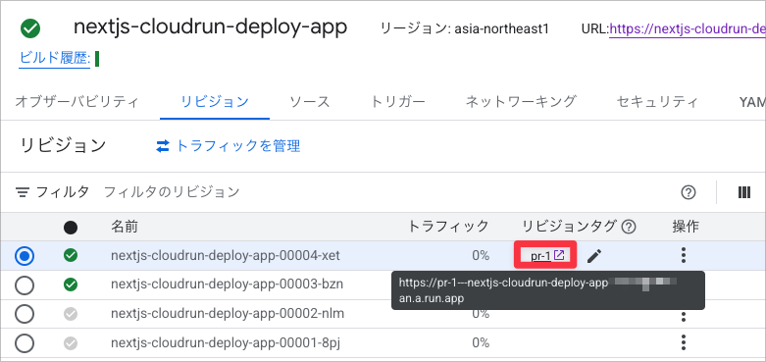The width and height of the screenshot is (766, 362).
Task: Click the トラフィック column header
Action: click(448, 227)
